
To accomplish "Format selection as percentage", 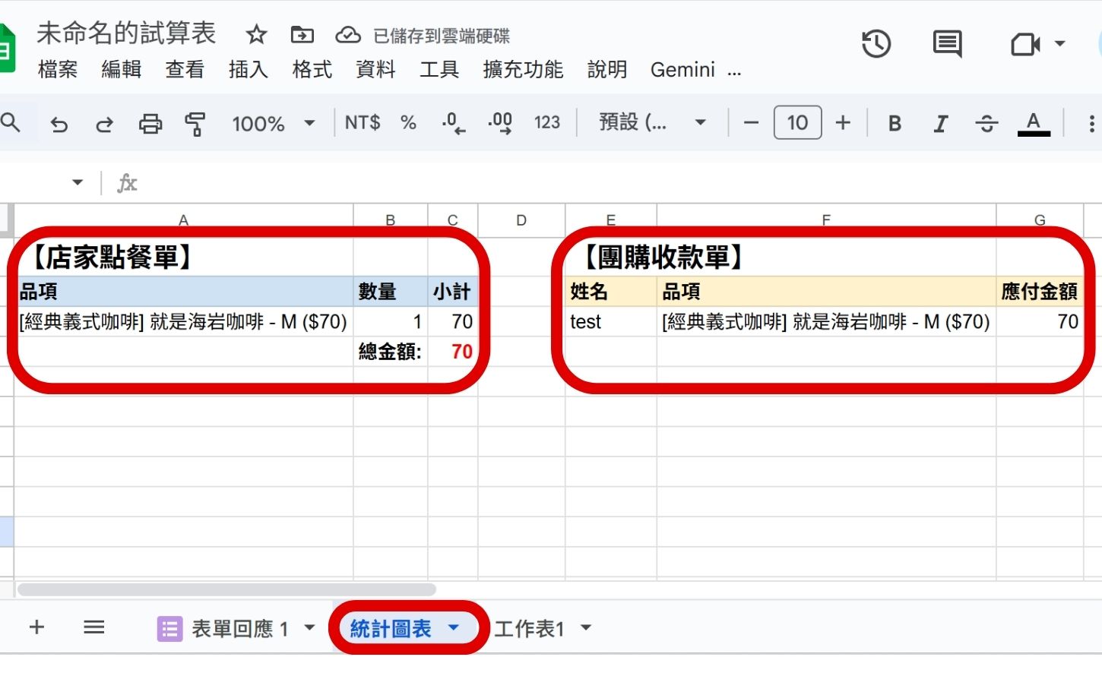I will [x=407, y=123].
